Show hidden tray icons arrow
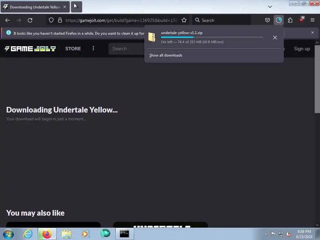This screenshot has width=320, height=240. pyautogui.click(x=266, y=234)
